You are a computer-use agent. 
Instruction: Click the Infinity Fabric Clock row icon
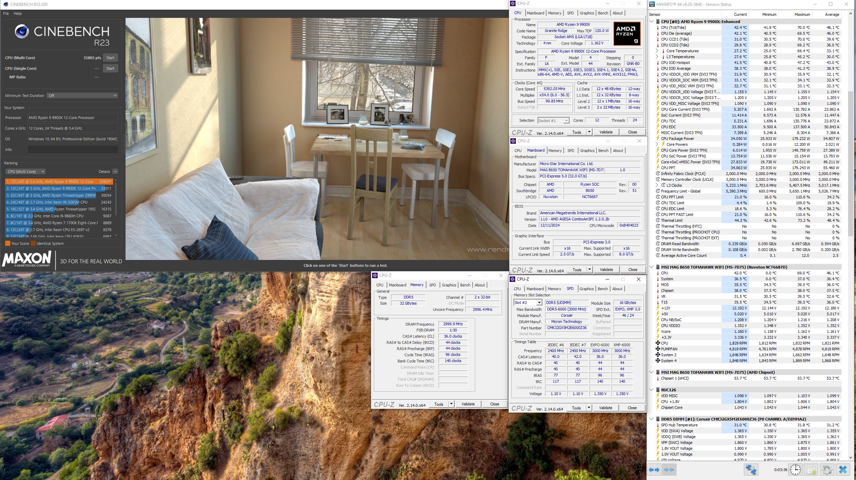(658, 174)
